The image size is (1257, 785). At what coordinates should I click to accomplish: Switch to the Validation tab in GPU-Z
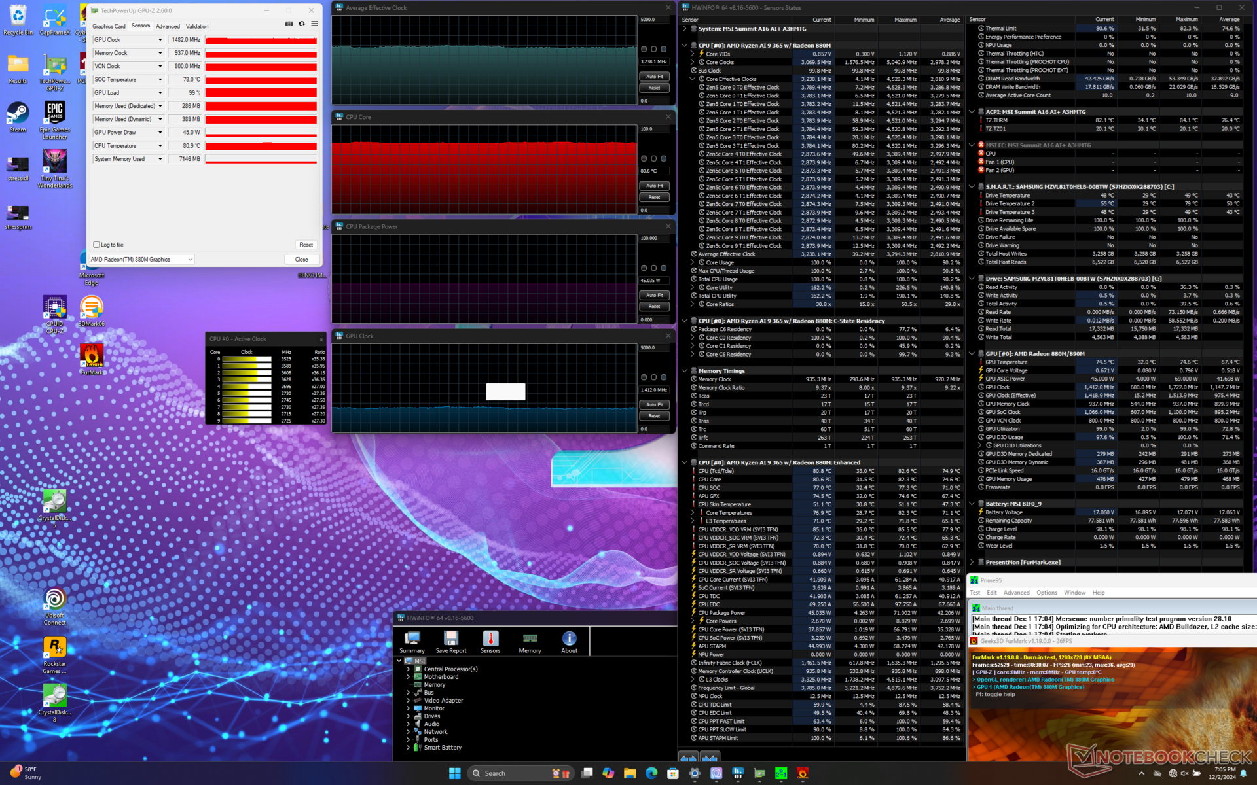click(x=197, y=26)
